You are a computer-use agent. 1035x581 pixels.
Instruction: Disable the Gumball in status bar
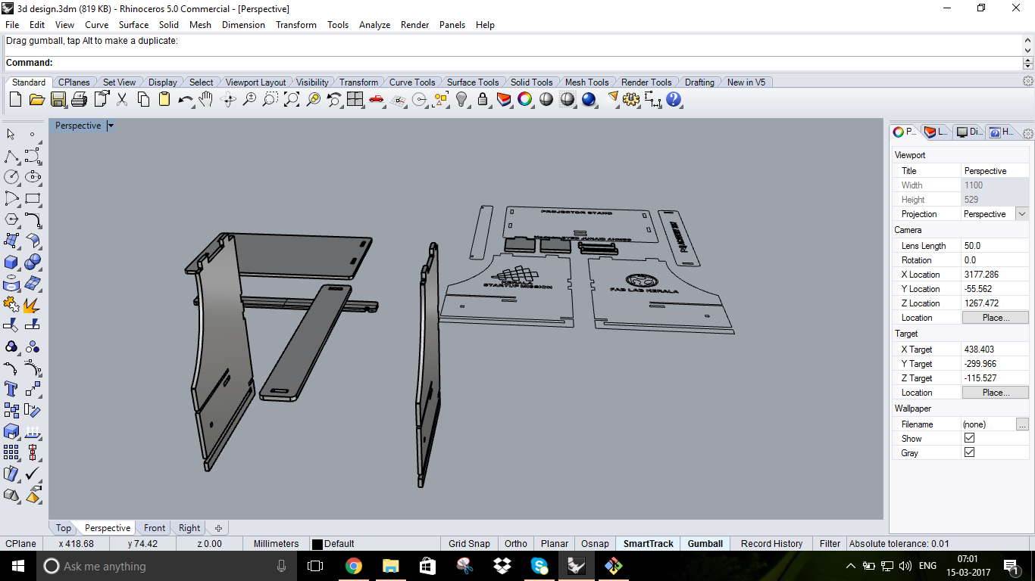point(705,543)
